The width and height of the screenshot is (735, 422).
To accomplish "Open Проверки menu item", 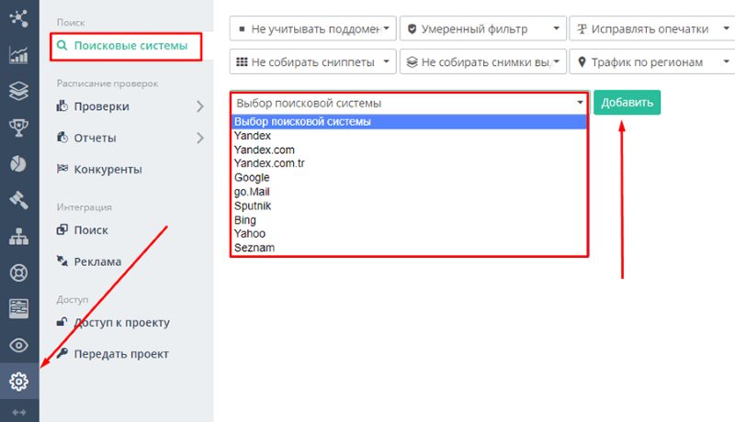I will pyautogui.click(x=101, y=106).
